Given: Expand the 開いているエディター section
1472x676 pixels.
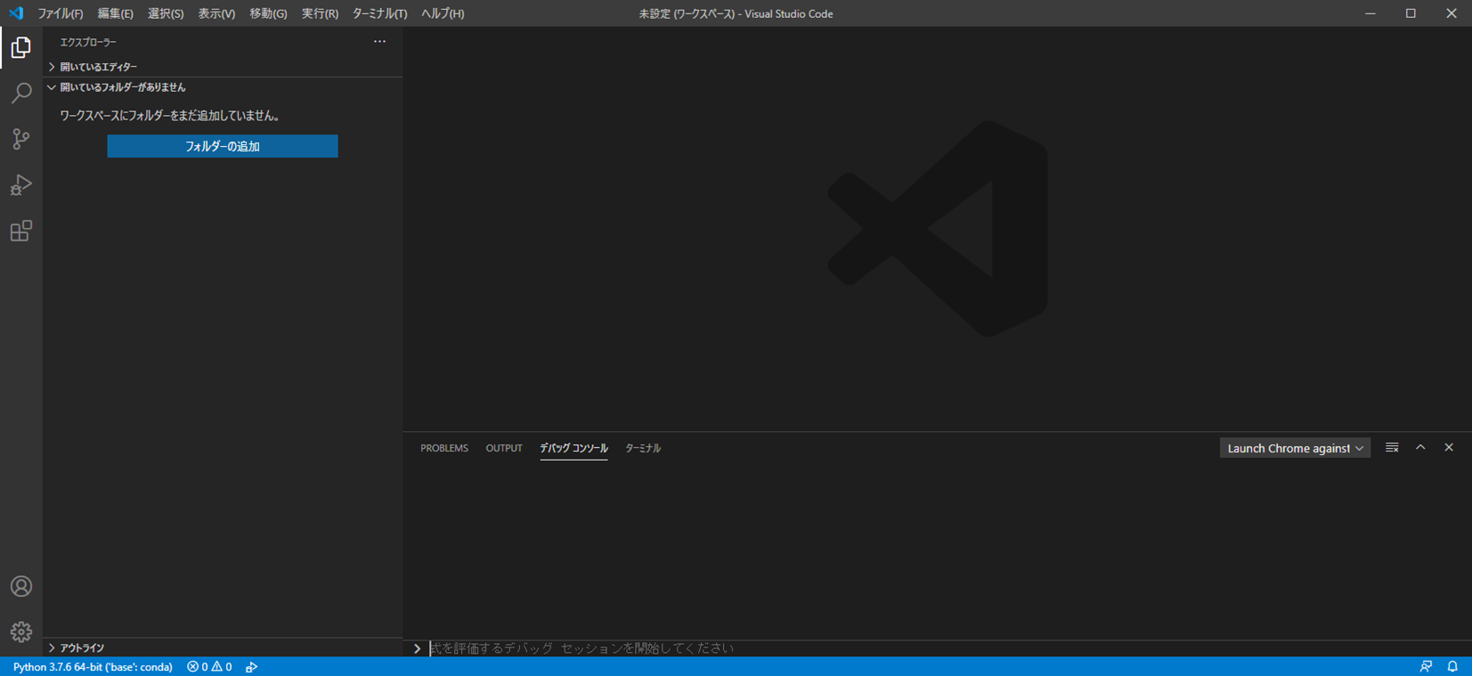Looking at the screenshot, I should click(x=223, y=67).
